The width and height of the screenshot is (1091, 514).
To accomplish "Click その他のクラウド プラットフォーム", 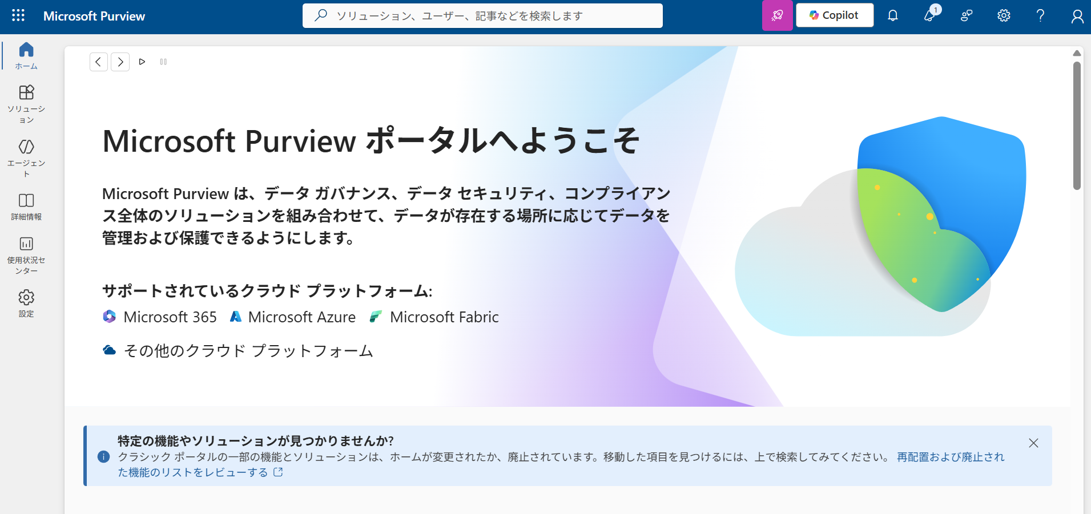I will [248, 351].
